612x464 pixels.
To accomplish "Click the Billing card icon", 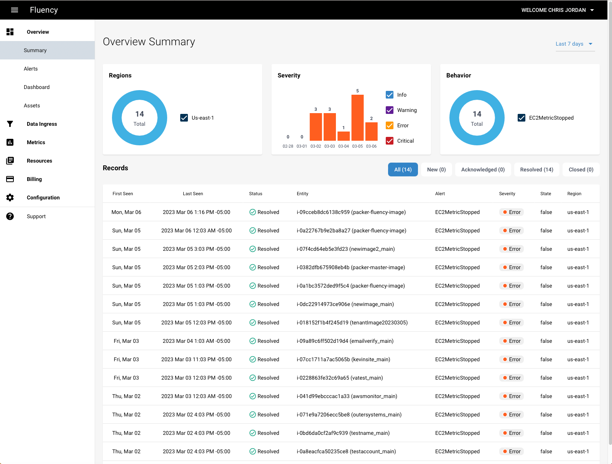I will point(10,179).
